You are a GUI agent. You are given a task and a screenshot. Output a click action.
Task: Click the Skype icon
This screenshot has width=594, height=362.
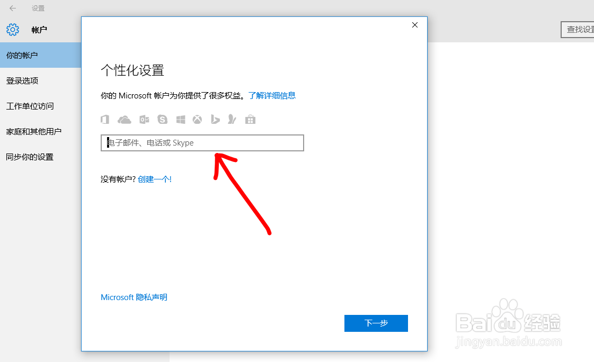[163, 120]
